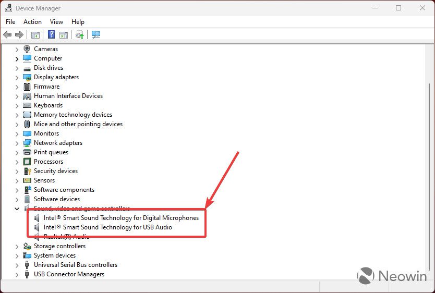Click the vertical scrollbar of the device list
The width and height of the screenshot is (435, 293).
click(429, 156)
